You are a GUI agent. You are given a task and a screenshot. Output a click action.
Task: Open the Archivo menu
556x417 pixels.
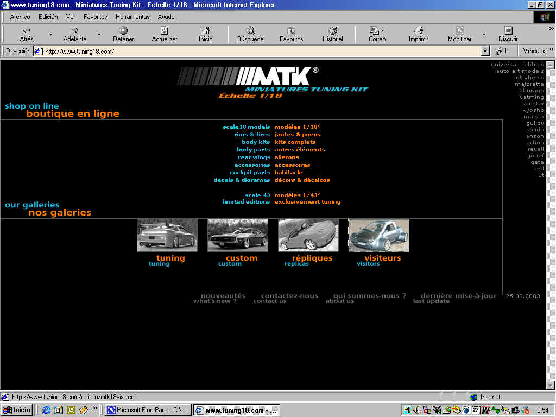click(20, 17)
